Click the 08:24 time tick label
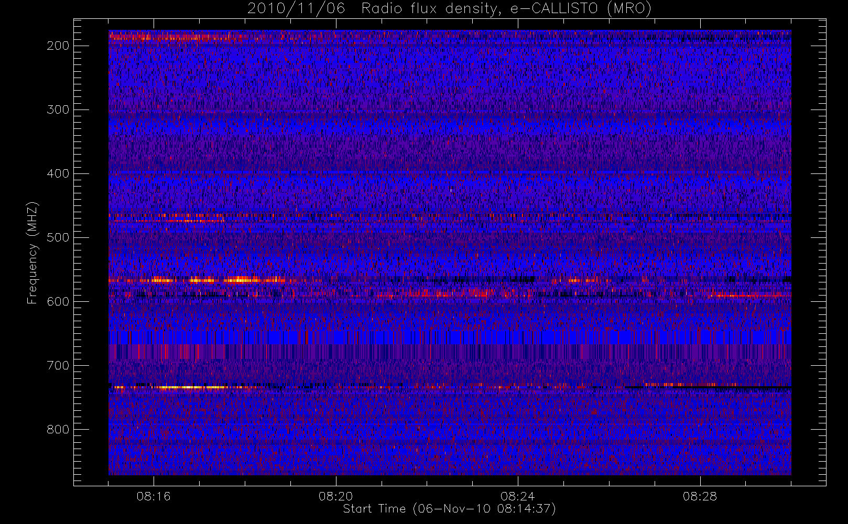Screen dimensions: 848x524 [517, 496]
